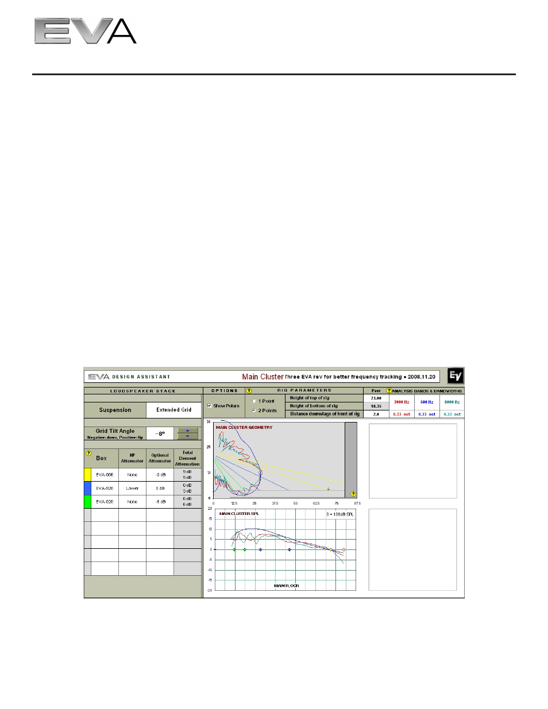Click the red 0.33 oct bandwidth value
This screenshot has width=548, height=709.
(402, 414)
